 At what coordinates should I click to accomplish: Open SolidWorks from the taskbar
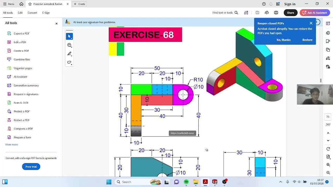tap(215, 182)
